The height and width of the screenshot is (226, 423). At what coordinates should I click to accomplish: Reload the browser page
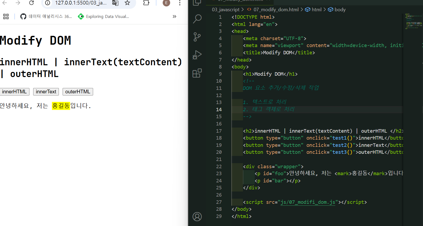pos(31,3)
